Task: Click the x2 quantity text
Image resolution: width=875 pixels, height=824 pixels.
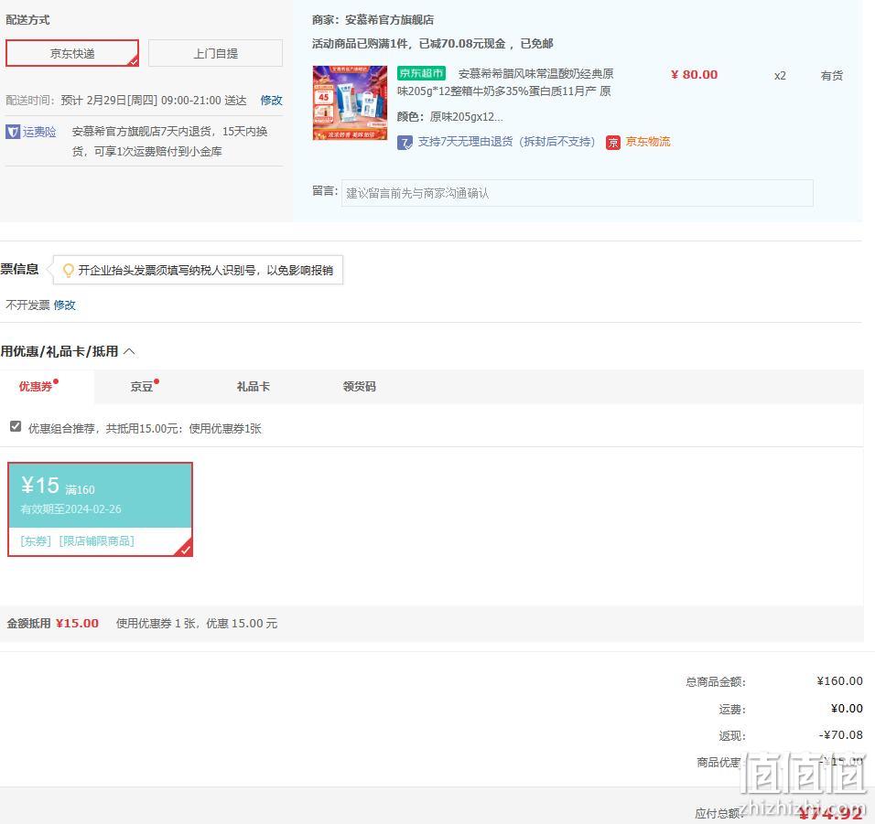Action: coord(780,75)
